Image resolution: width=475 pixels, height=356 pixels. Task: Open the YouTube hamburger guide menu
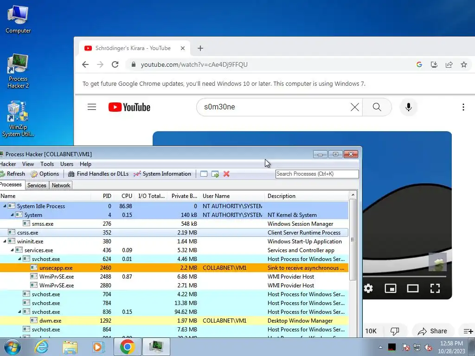[x=92, y=107]
